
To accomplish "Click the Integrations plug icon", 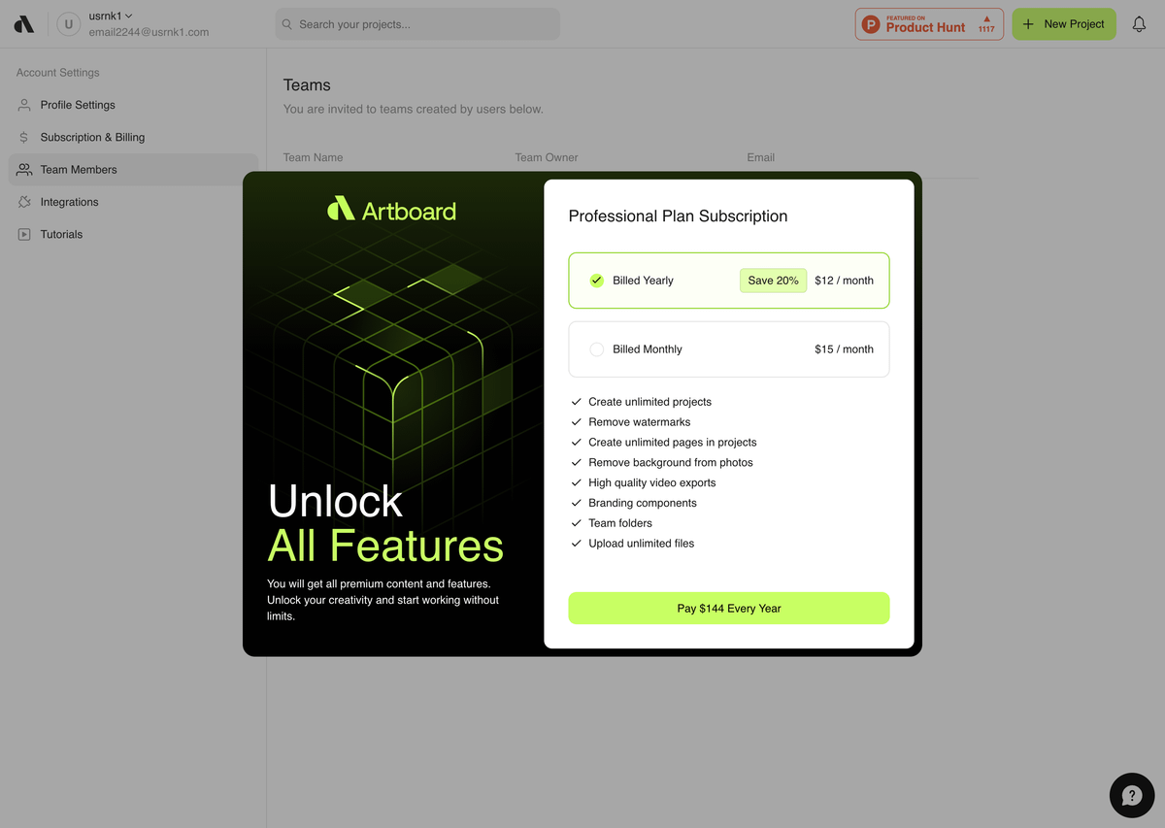I will [24, 202].
